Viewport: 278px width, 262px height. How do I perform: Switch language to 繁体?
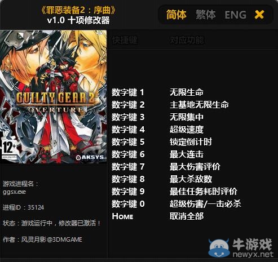click(205, 15)
